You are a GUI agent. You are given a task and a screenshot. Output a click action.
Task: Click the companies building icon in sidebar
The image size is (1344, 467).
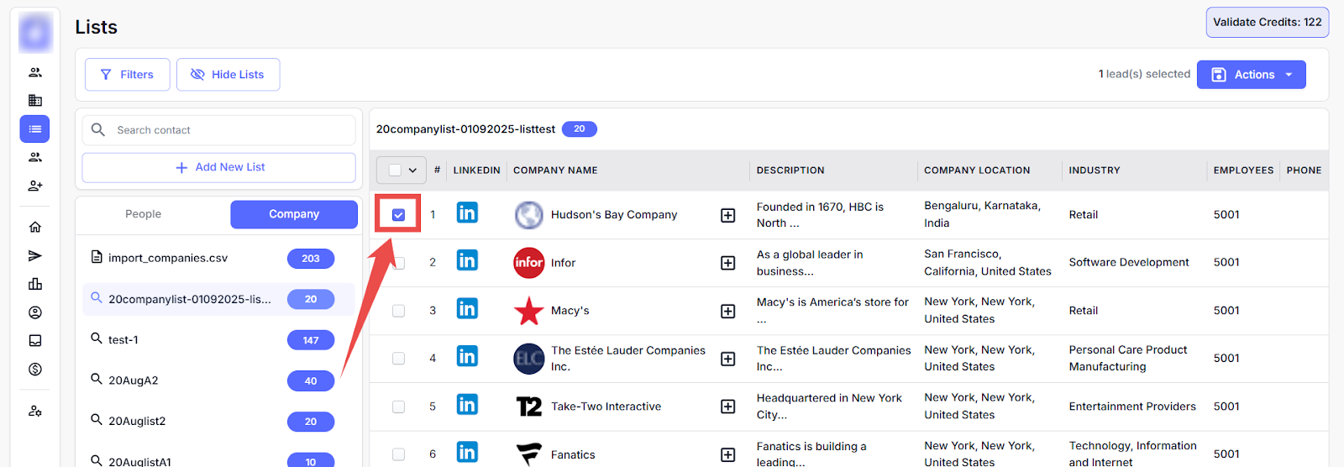tap(35, 101)
